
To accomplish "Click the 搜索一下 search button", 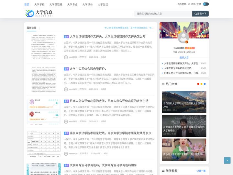I will (x=200, y=14).
